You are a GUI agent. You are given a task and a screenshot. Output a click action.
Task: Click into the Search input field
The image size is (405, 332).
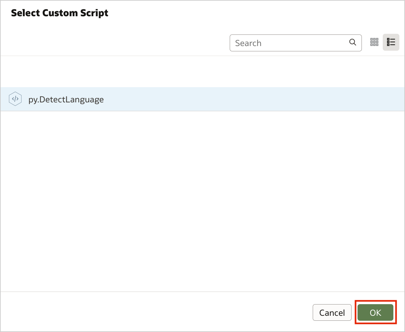(x=295, y=43)
